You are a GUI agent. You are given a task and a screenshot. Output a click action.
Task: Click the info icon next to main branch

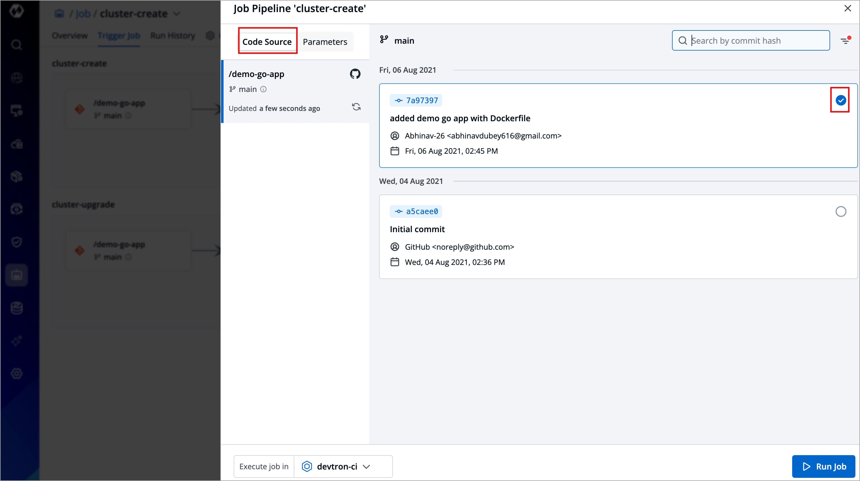(263, 89)
